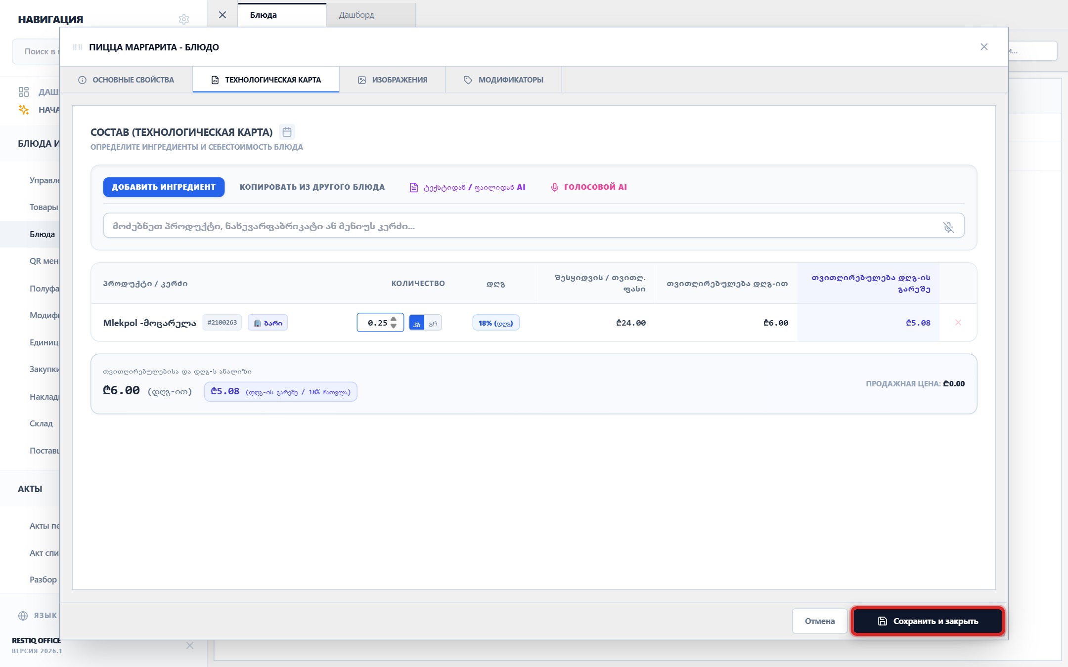
Task: Open navigation settings gear
Action: (184, 19)
